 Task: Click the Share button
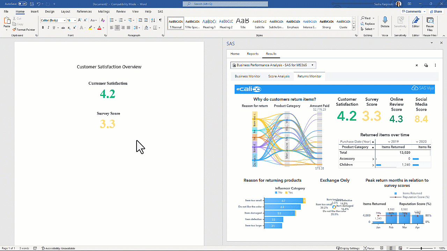(x=436, y=11)
